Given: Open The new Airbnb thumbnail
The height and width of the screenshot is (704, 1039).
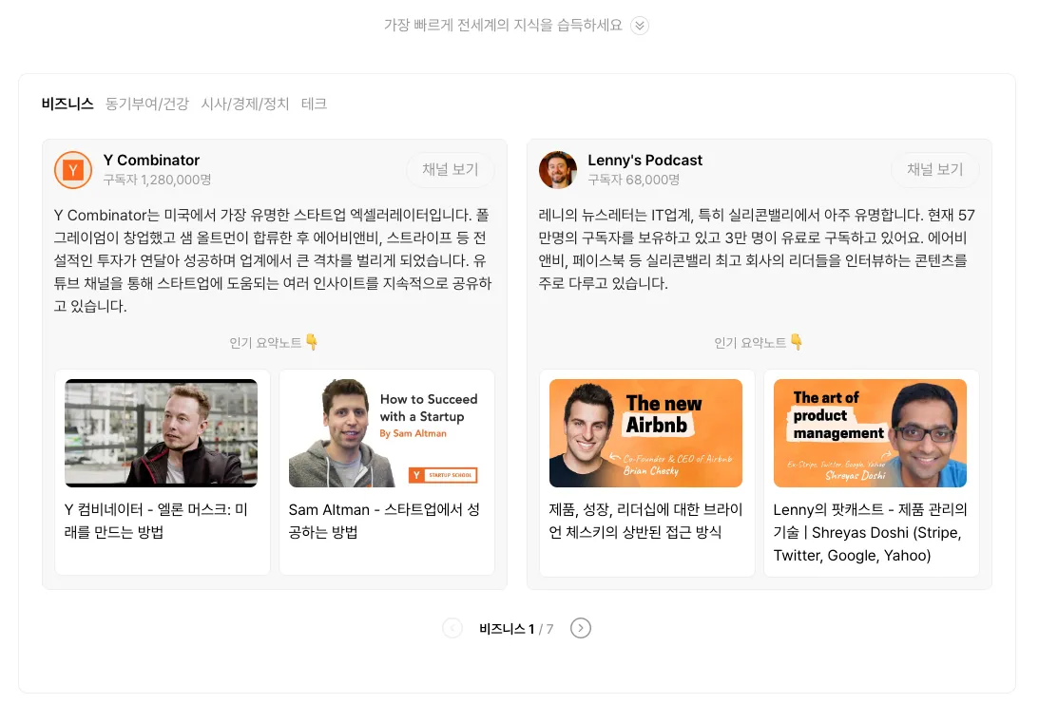Looking at the screenshot, I should click(645, 433).
